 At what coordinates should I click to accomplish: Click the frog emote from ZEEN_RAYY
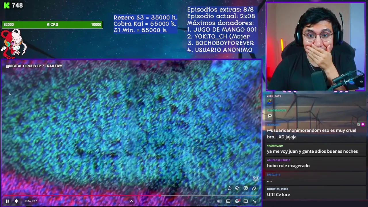tap(270, 101)
